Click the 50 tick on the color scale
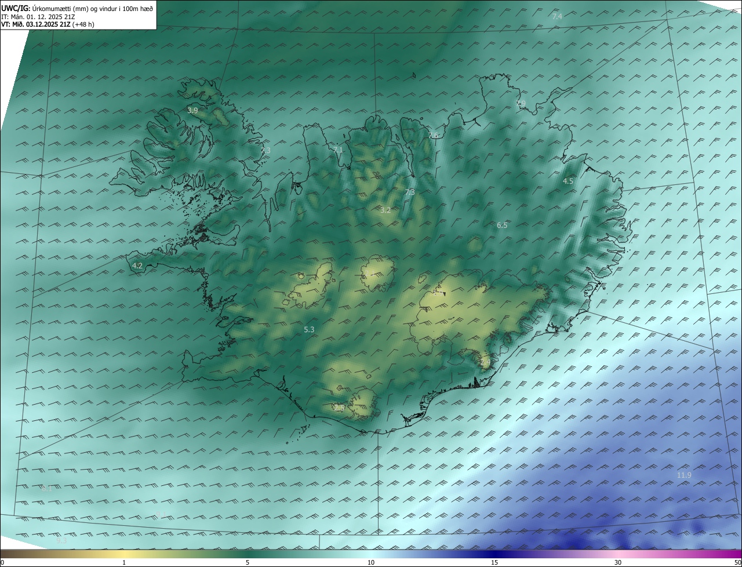This screenshot has height=567, width=742. pyautogui.click(x=737, y=562)
